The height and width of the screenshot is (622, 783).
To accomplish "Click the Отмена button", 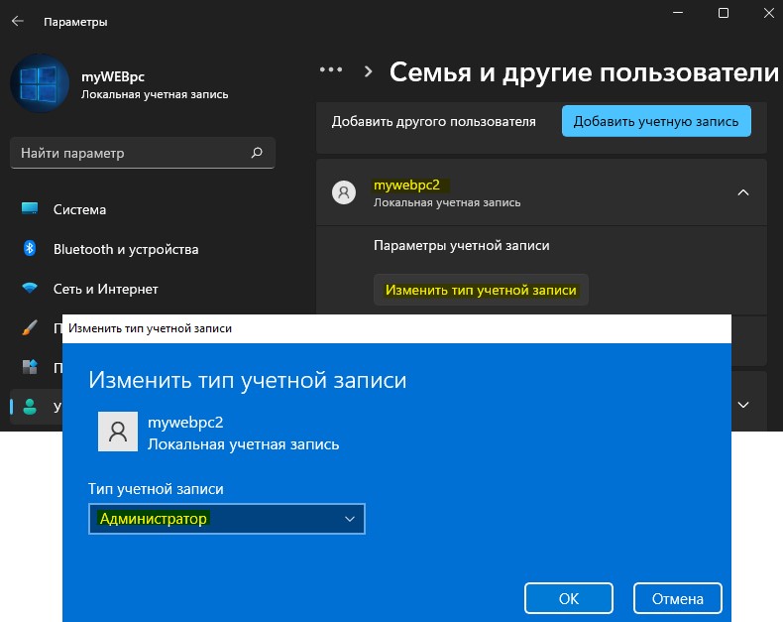I will tap(678, 598).
